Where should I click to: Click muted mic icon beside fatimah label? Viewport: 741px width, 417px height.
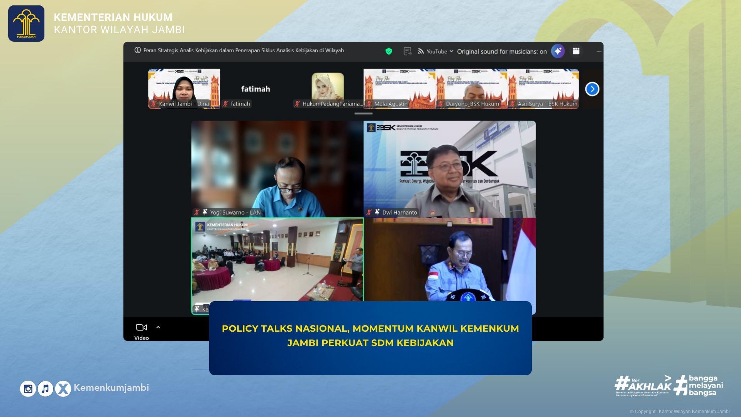coord(225,104)
